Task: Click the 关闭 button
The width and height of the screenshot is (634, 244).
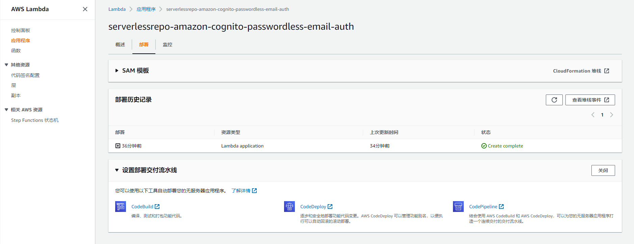Action: coord(603,170)
